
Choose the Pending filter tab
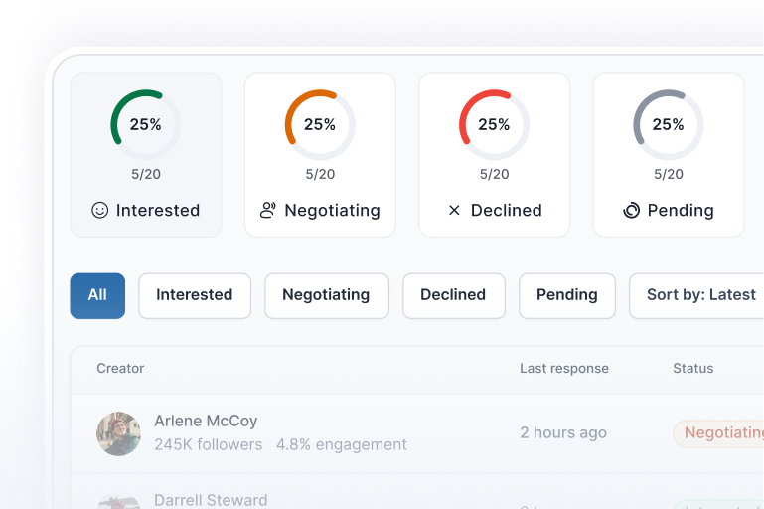[567, 295]
